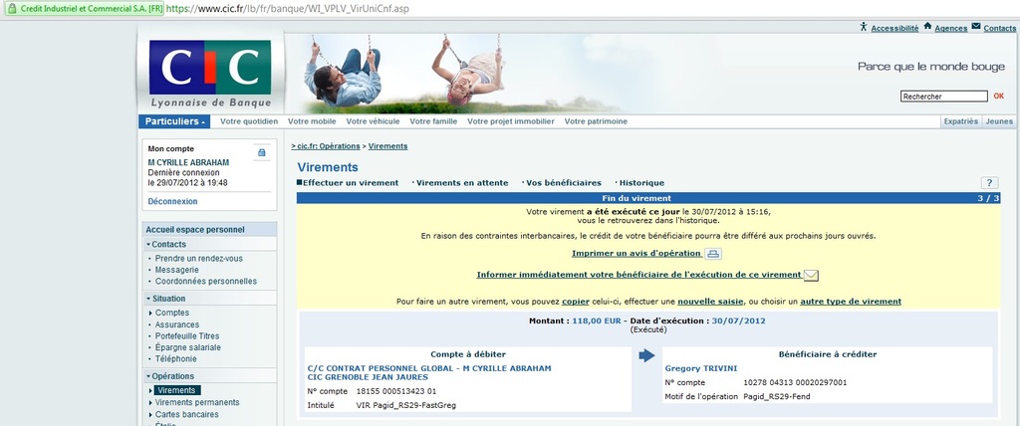Image resolution: width=1020 pixels, height=426 pixels.
Task: Click the Accessibilité person icon
Action: point(864,27)
